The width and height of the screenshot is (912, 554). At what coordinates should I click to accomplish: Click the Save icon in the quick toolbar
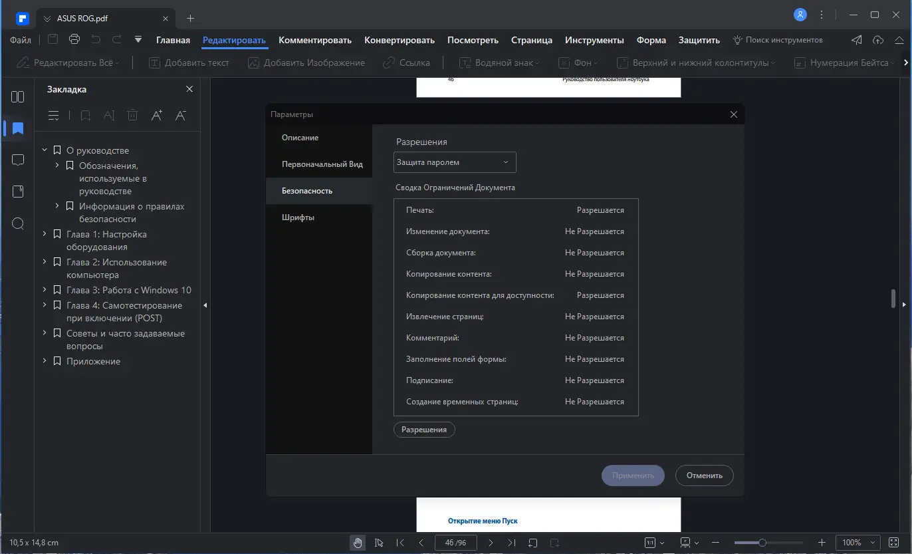click(x=53, y=39)
